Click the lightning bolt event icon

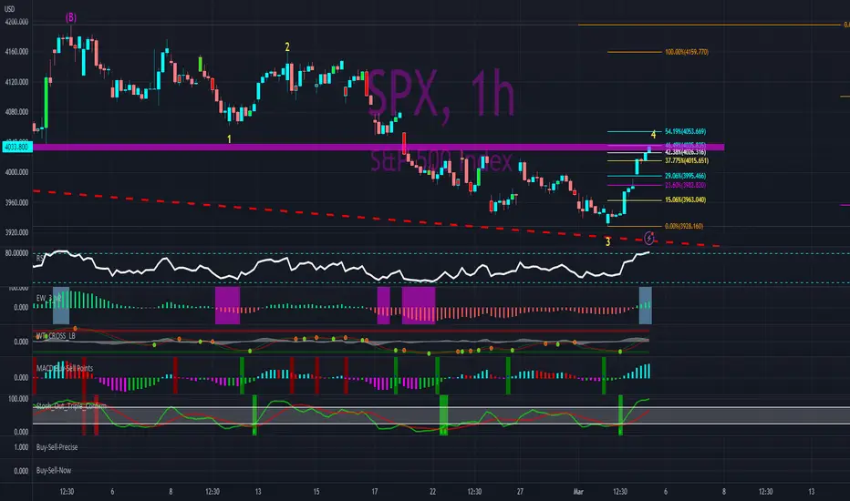(648, 238)
